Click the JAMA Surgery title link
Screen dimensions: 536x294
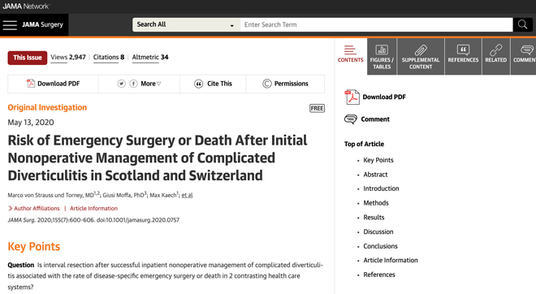click(43, 24)
